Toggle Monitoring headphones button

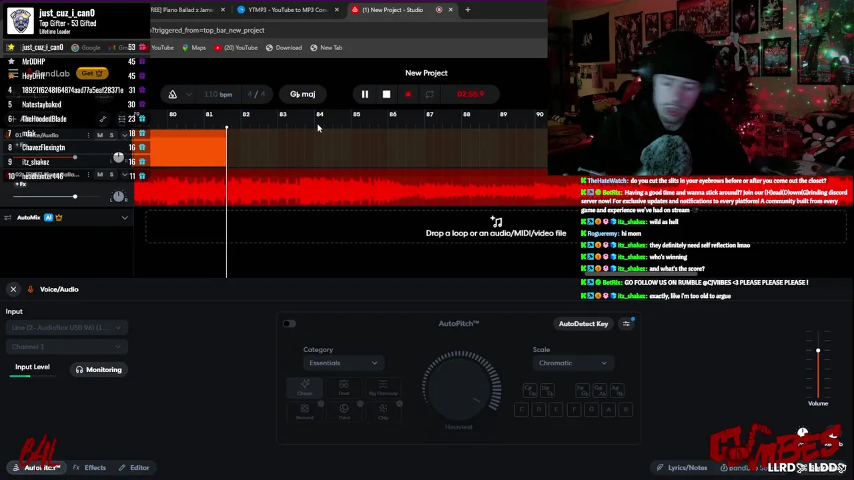click(99, 369)
